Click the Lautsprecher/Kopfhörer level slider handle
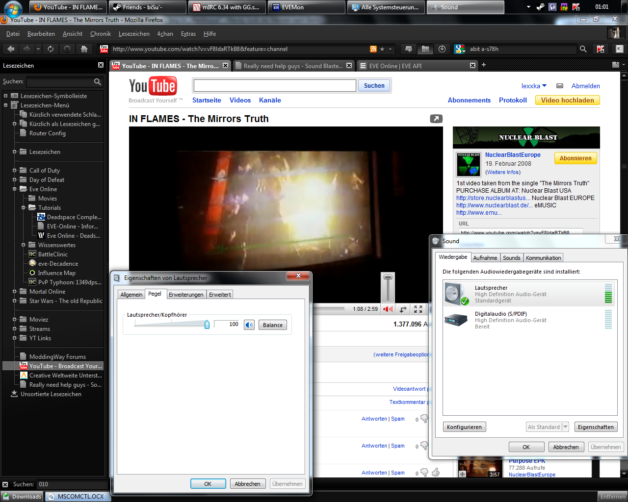 (x=207, y=325)
